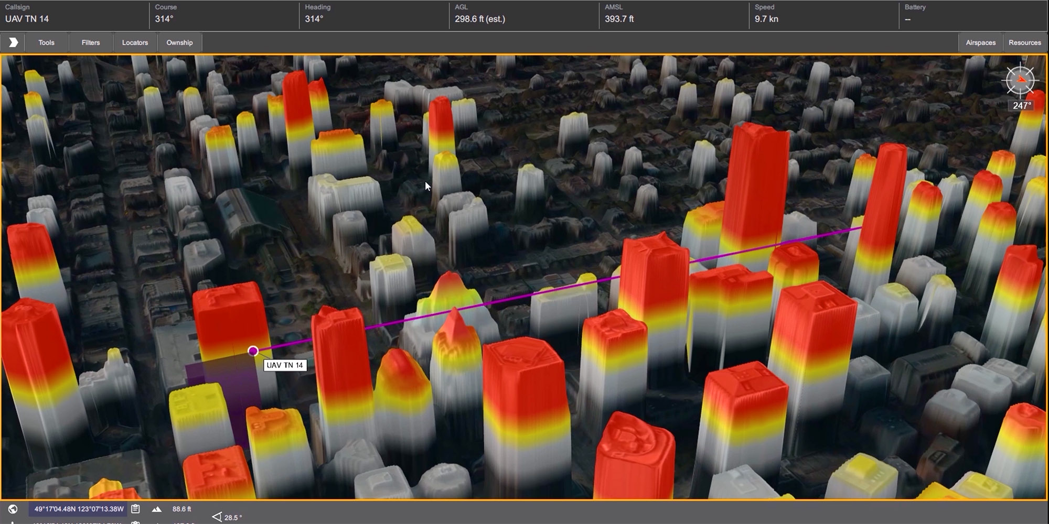Click the UAV TN 14 map label

point(285,365)
